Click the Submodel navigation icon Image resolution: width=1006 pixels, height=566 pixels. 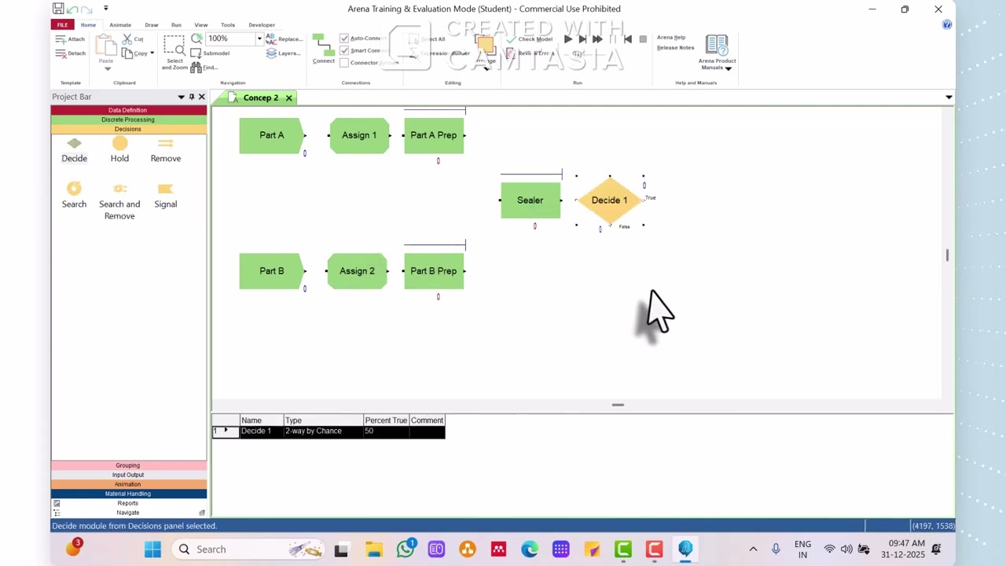pyautogui.click(x=196, y=53)
